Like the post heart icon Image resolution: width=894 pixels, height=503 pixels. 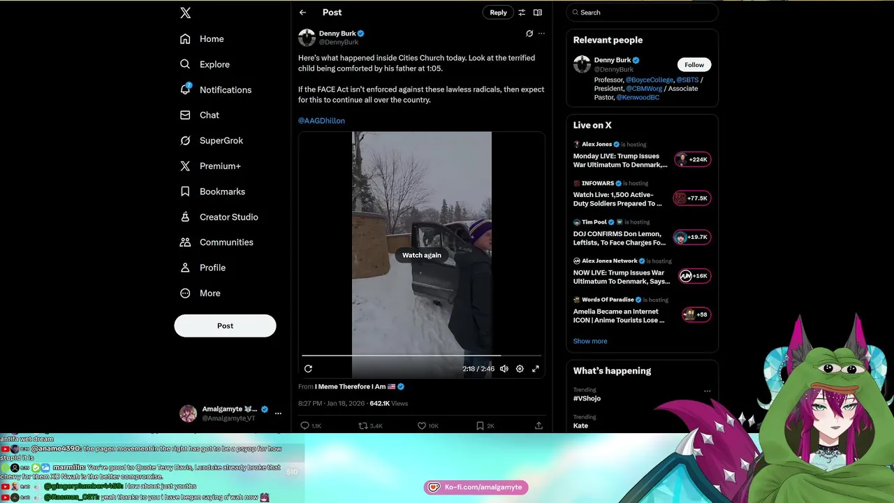click(x=422, y=425)
